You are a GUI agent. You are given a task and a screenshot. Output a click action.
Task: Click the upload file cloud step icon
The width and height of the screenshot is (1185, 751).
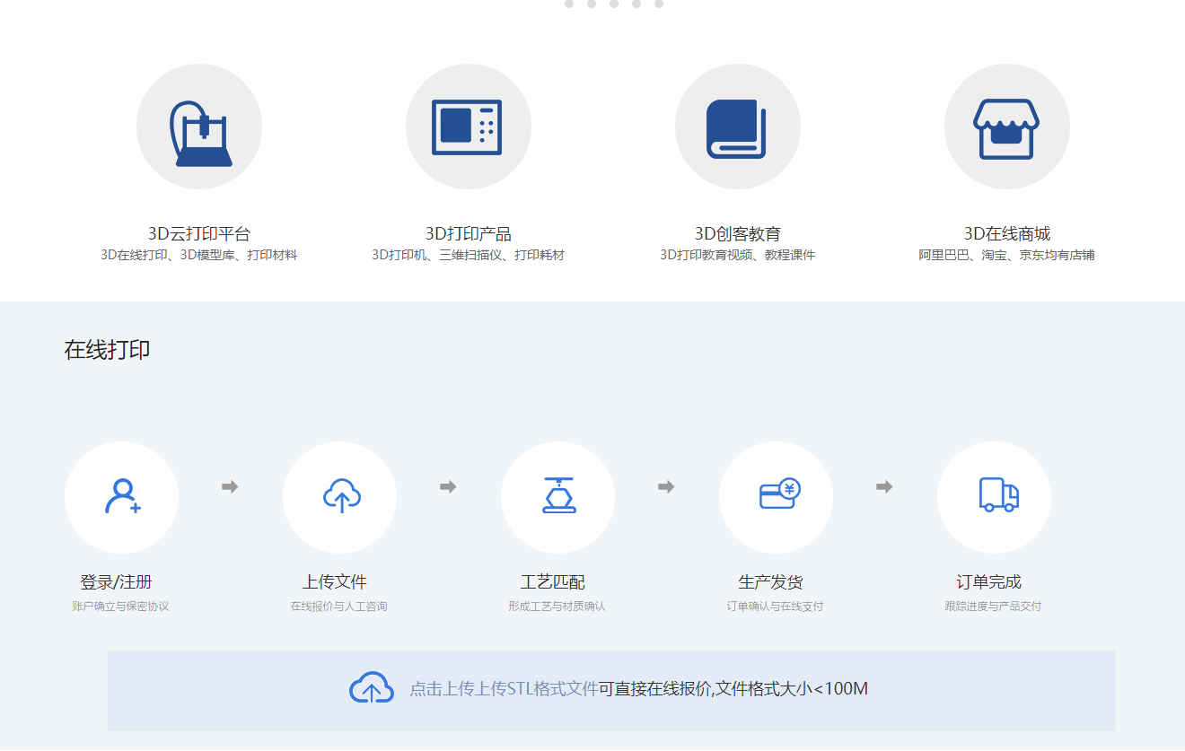340,497
